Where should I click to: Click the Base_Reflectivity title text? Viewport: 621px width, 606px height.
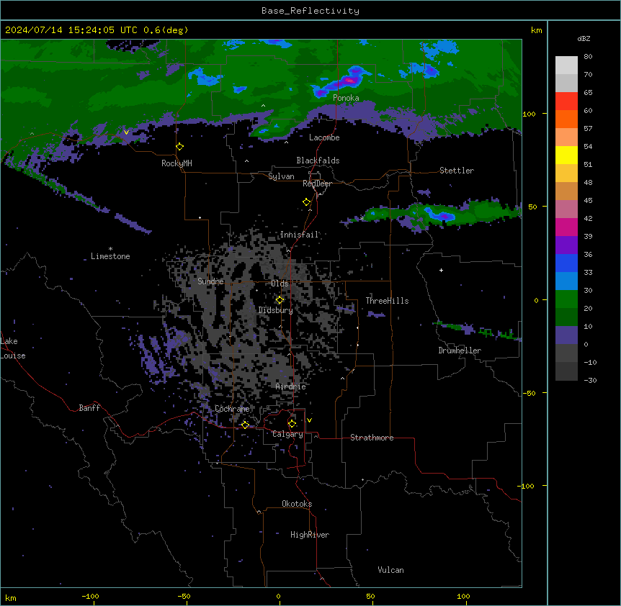(310, 11)
